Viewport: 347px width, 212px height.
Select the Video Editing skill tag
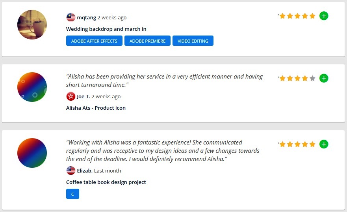pyautogui.click(x=193, y=41)
